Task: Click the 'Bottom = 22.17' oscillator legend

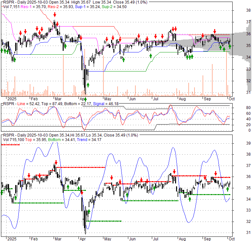Action: 78,104
